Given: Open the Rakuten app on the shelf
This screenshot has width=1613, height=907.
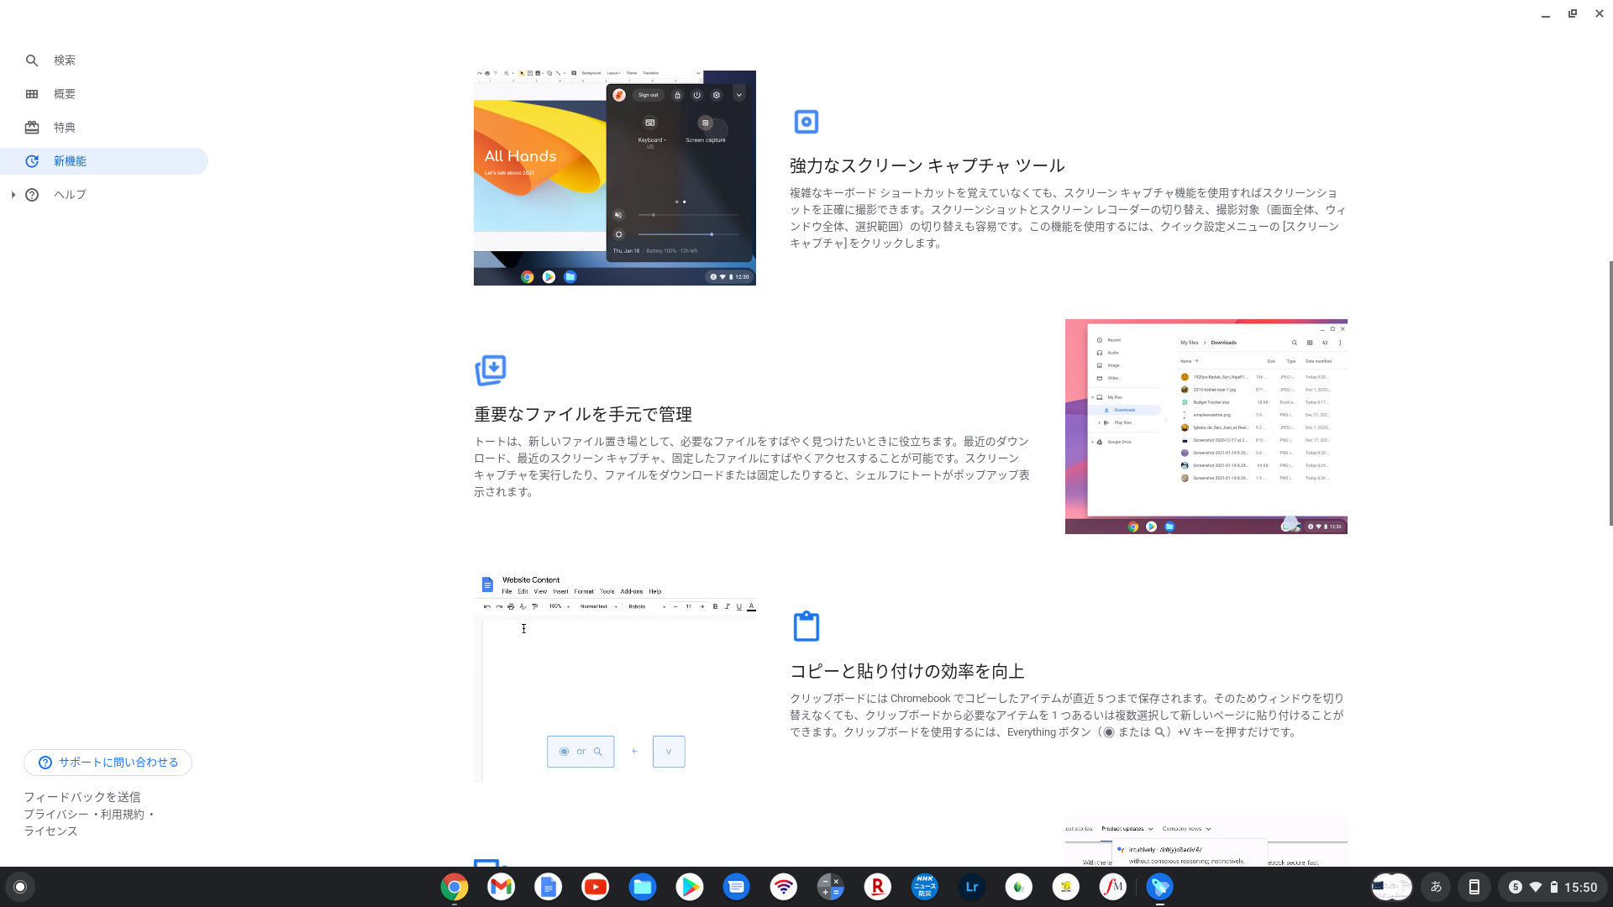Looking at the screenshot, I should tap(878, 887).
